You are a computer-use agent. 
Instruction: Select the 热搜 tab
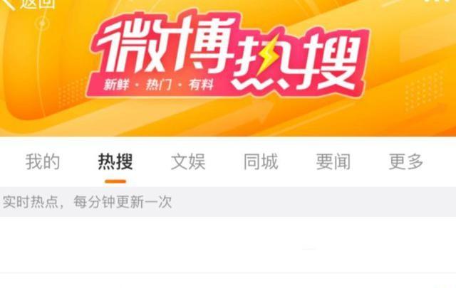(115, 161)
